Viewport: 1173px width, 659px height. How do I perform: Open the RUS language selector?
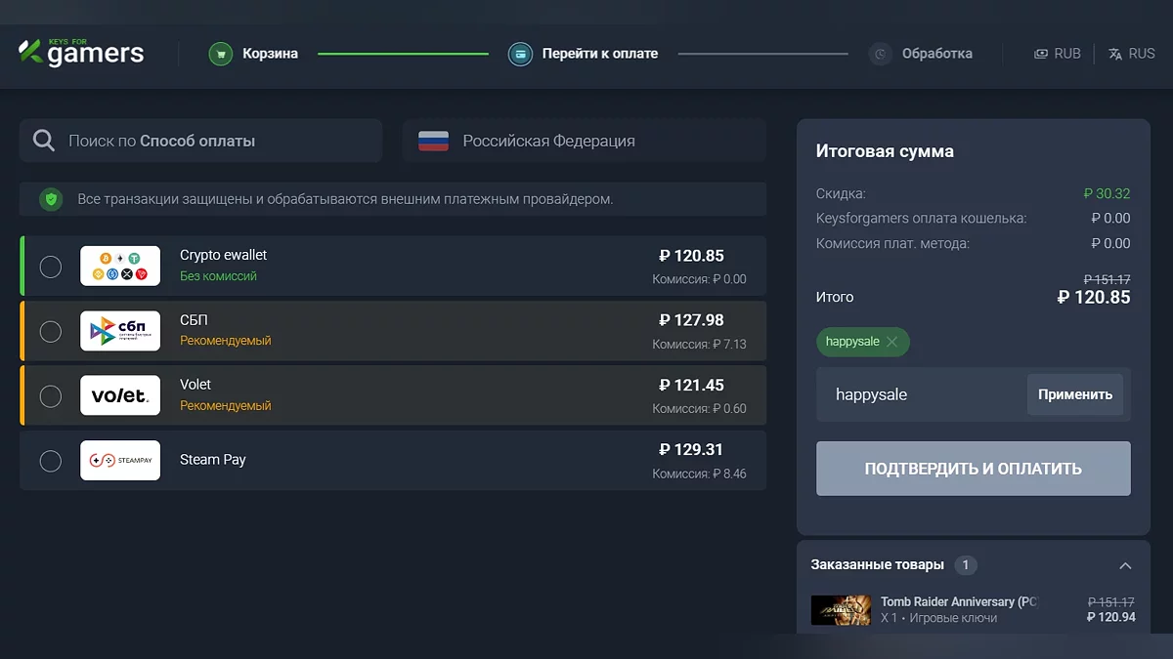click(x=1132, y=54)
